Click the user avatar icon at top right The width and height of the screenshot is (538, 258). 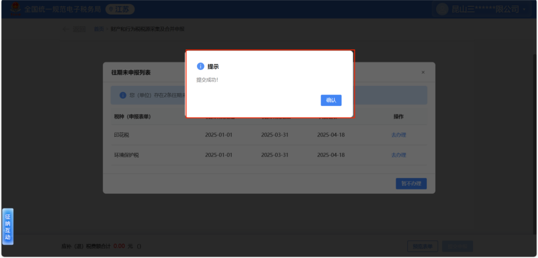(x=442, y=9)
